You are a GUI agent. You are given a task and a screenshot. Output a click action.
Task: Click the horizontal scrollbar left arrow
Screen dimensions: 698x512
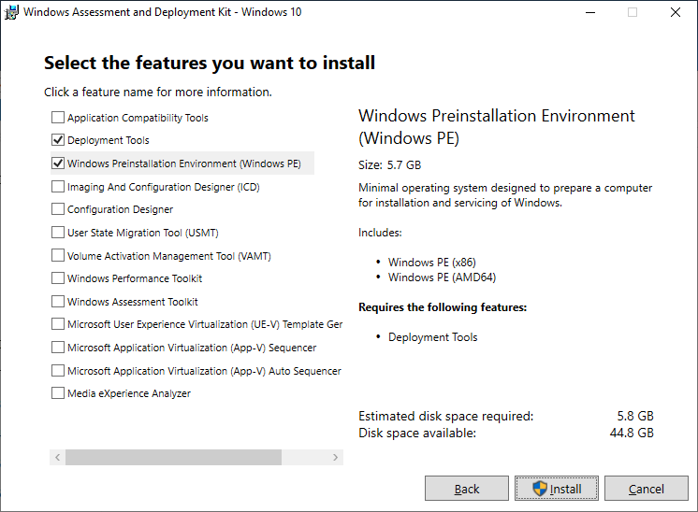tap(57, 457)
